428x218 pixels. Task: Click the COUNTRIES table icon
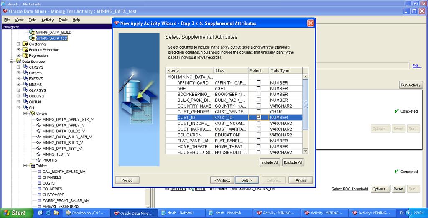[39, 189]
